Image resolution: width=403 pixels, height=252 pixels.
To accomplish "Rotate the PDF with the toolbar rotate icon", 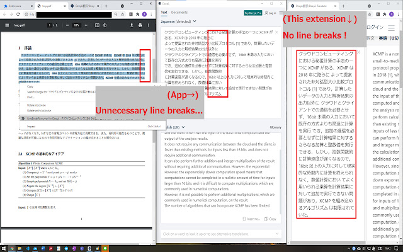I will pyautogui.click(x=105, y=25).
